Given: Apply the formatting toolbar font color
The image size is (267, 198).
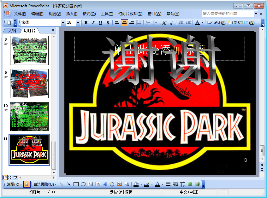Looking at the screenshot, I should (x=197, y=22).
